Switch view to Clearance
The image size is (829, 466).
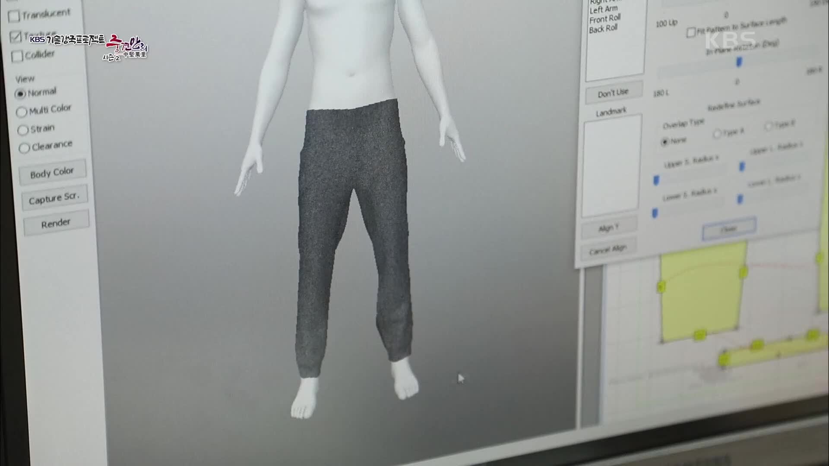(x=24, y=148)
